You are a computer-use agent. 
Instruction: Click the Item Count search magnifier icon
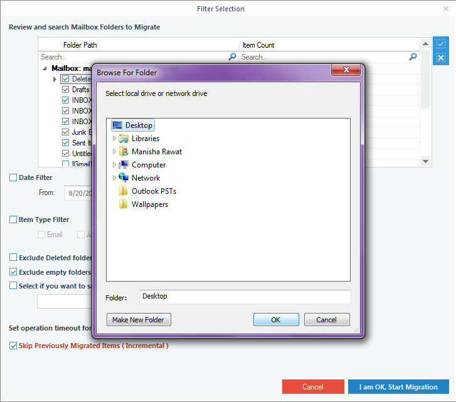point(413,56)
